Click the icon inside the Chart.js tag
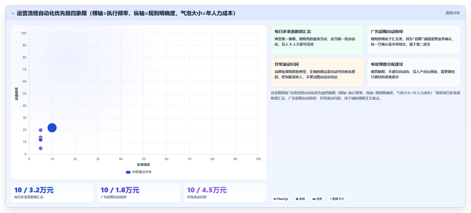The image size is (471, 213). click(x=275, y=199)
